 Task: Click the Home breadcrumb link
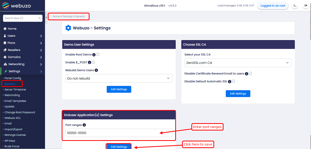(56, 16)
